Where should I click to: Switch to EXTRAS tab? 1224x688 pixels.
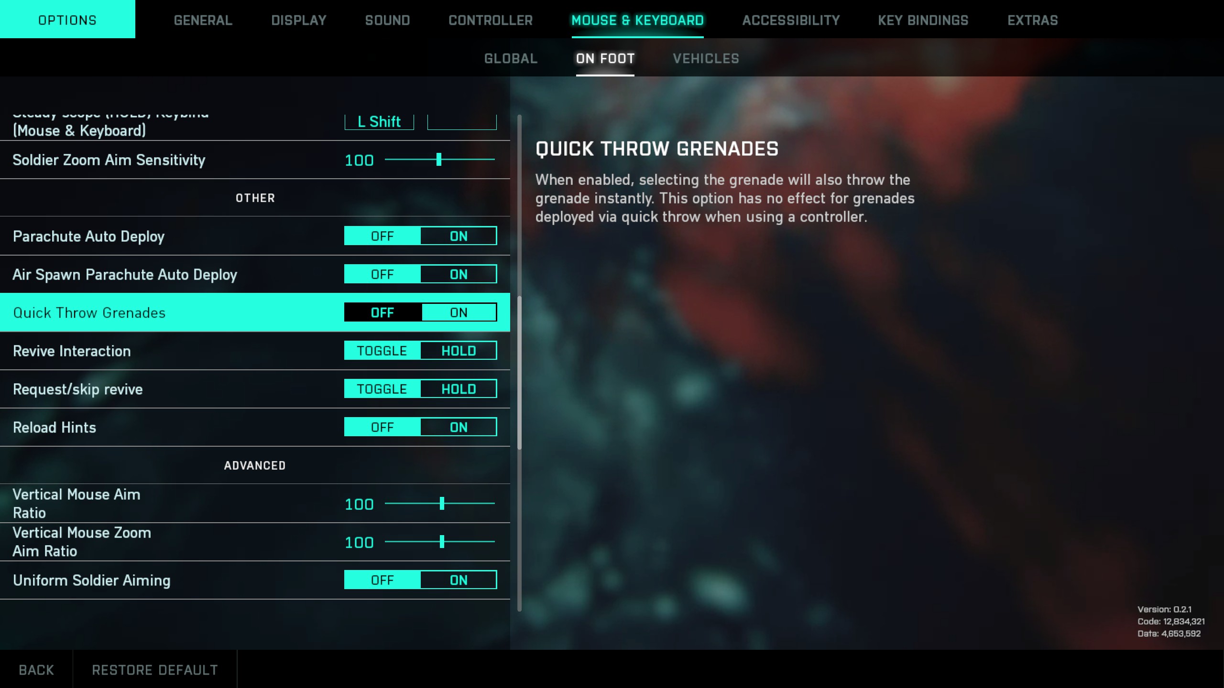[x=1032, y=20]
